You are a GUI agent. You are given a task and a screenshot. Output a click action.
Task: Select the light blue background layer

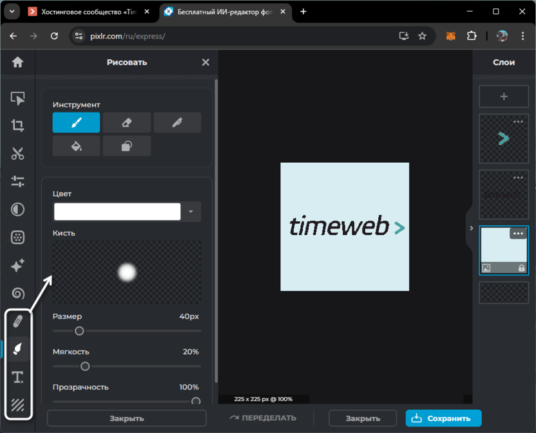(504, 250)
